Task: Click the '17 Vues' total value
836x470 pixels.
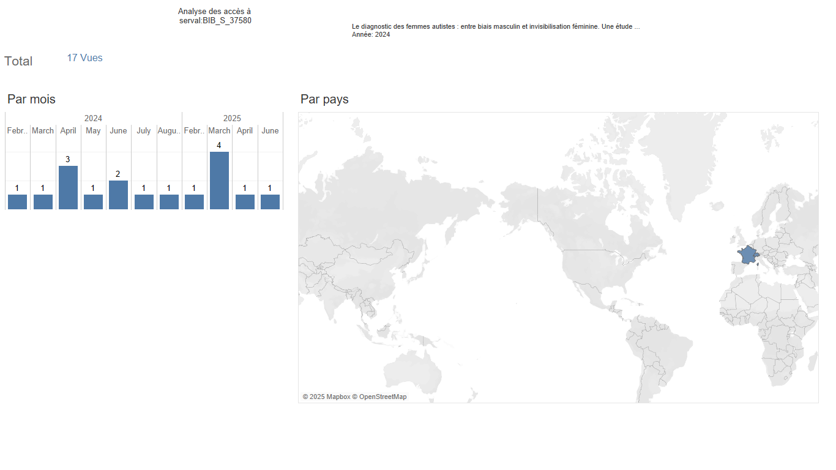Action: [x=84, y=58]
